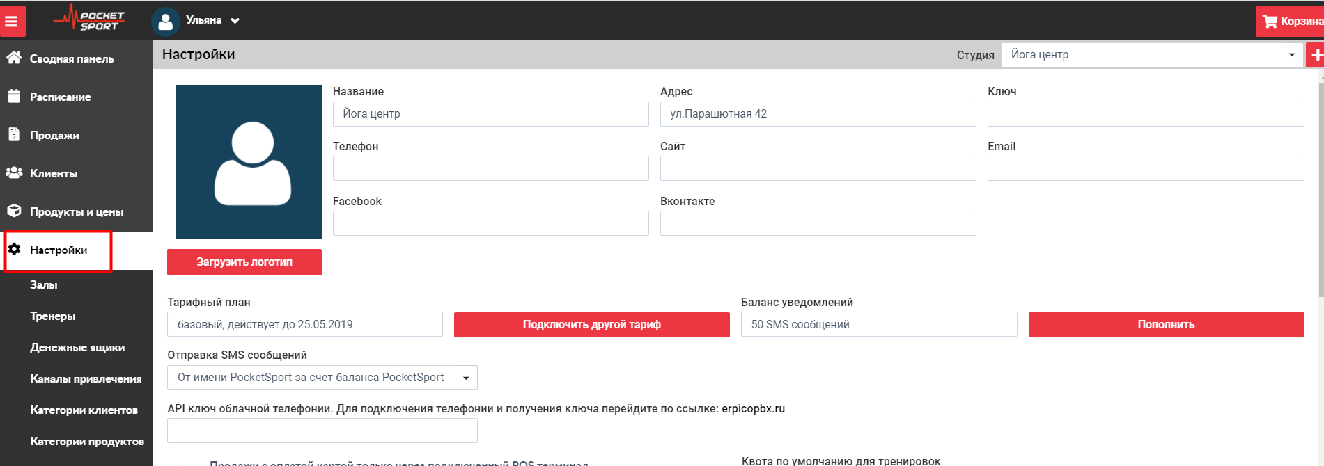1324x466 pixels.
Task: Click into the Телефон input field
Action: pos(490,168)
